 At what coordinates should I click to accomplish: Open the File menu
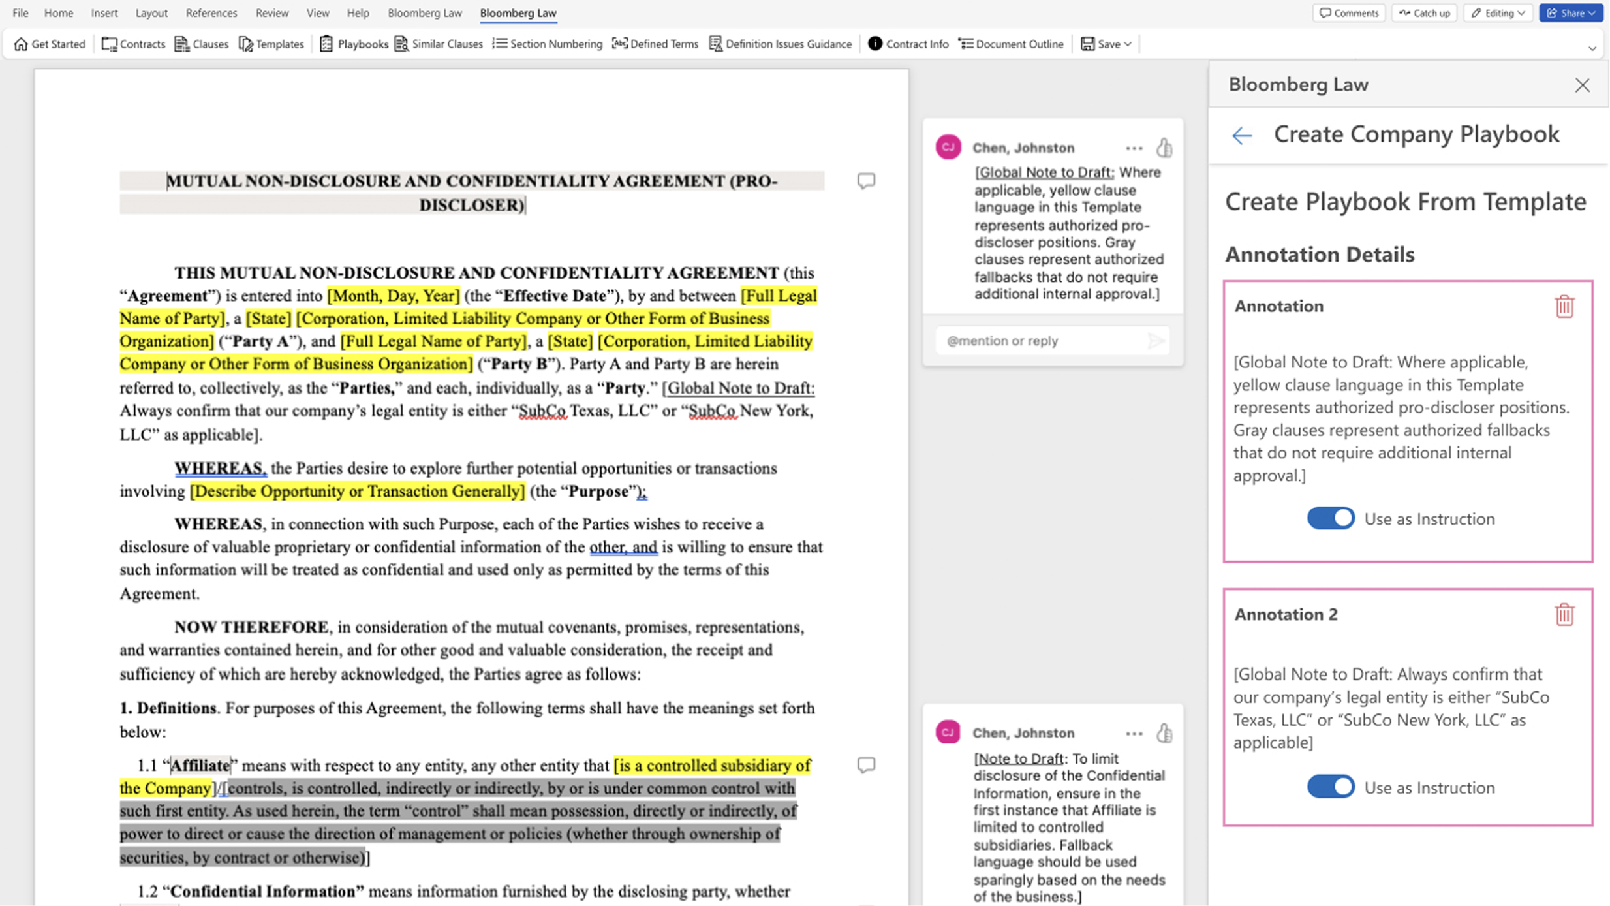[20, 12]
